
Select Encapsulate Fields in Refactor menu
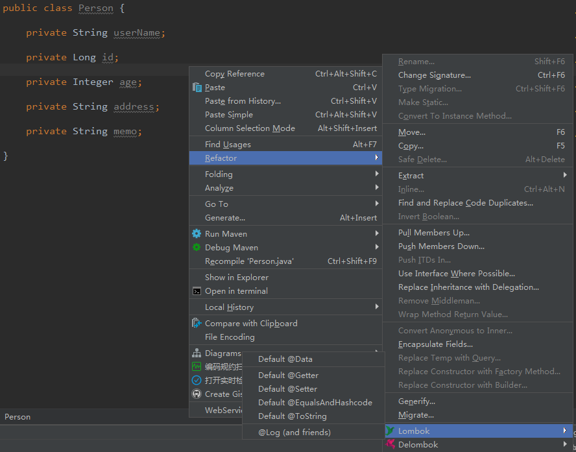click(435, 344)
